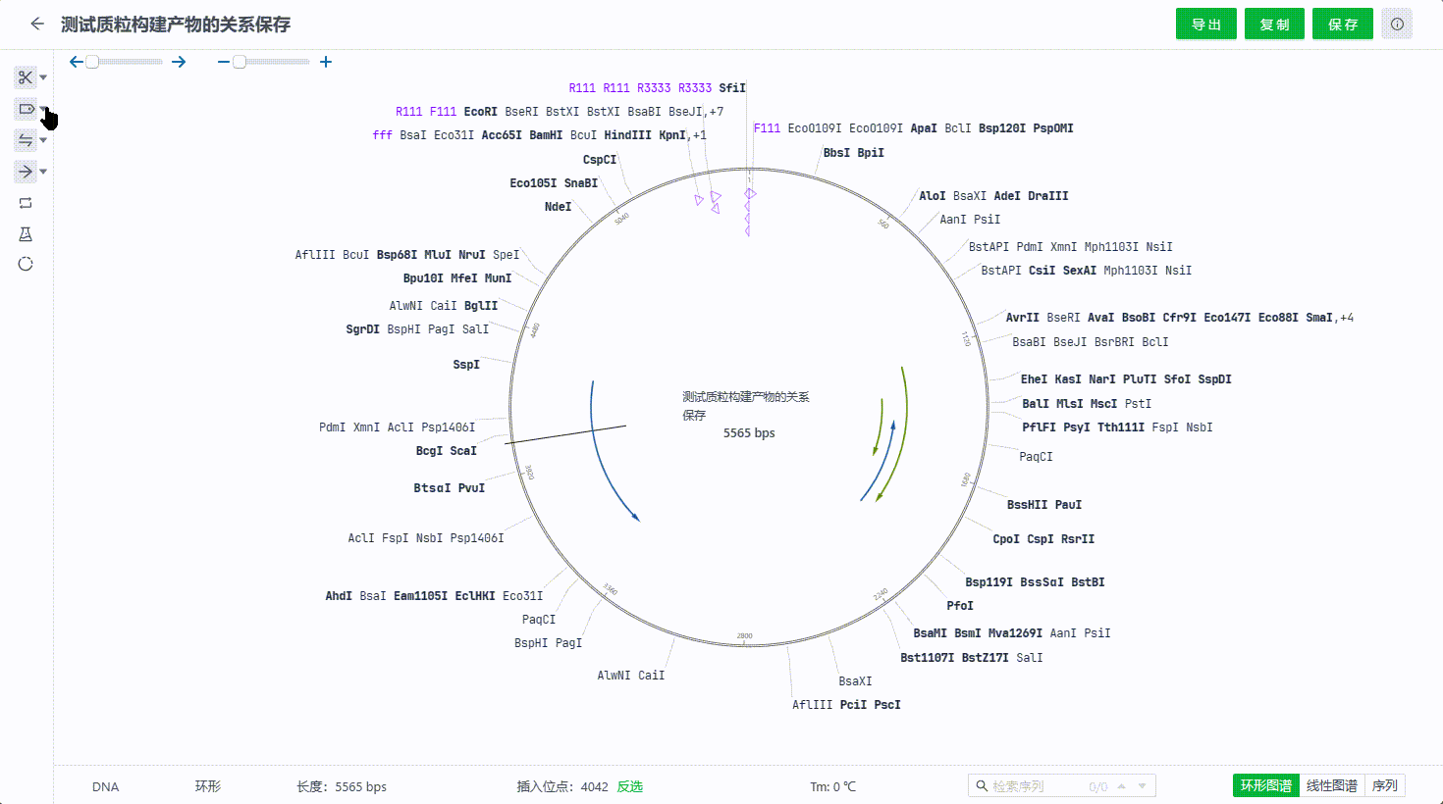Switch to the 线性图谱 view tab
Screen dimensions: 1443x804
1331,785
